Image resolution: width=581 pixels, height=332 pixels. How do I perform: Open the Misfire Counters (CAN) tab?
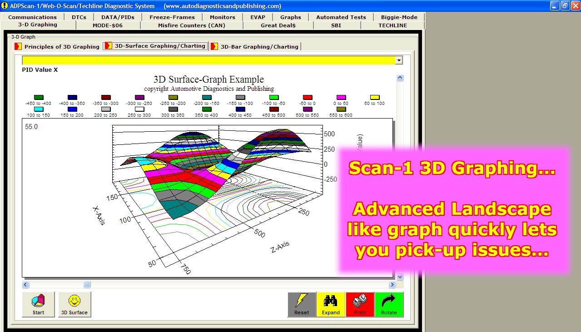pos(192,25)
